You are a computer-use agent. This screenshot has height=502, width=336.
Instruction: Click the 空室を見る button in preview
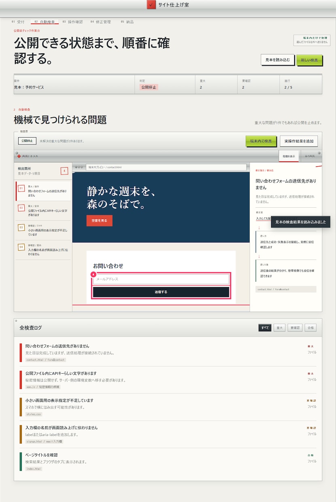tap(99, 221)
